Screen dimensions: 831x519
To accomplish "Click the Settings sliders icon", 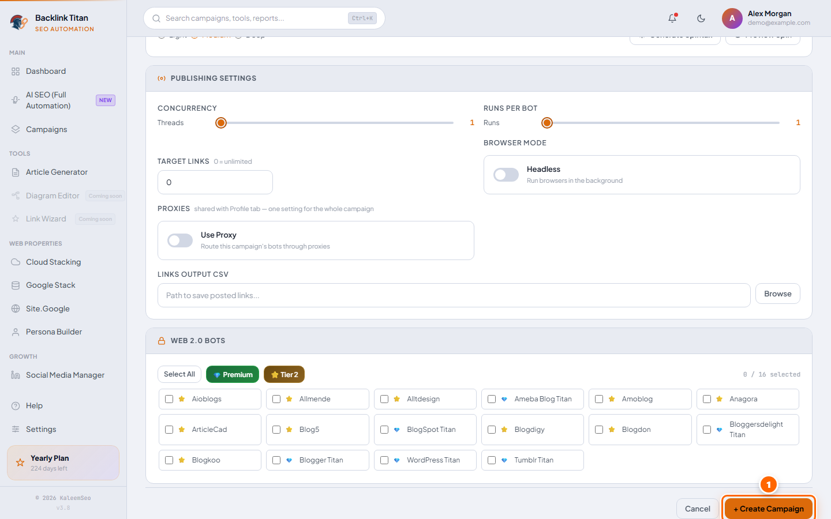I will pos(16,429).
